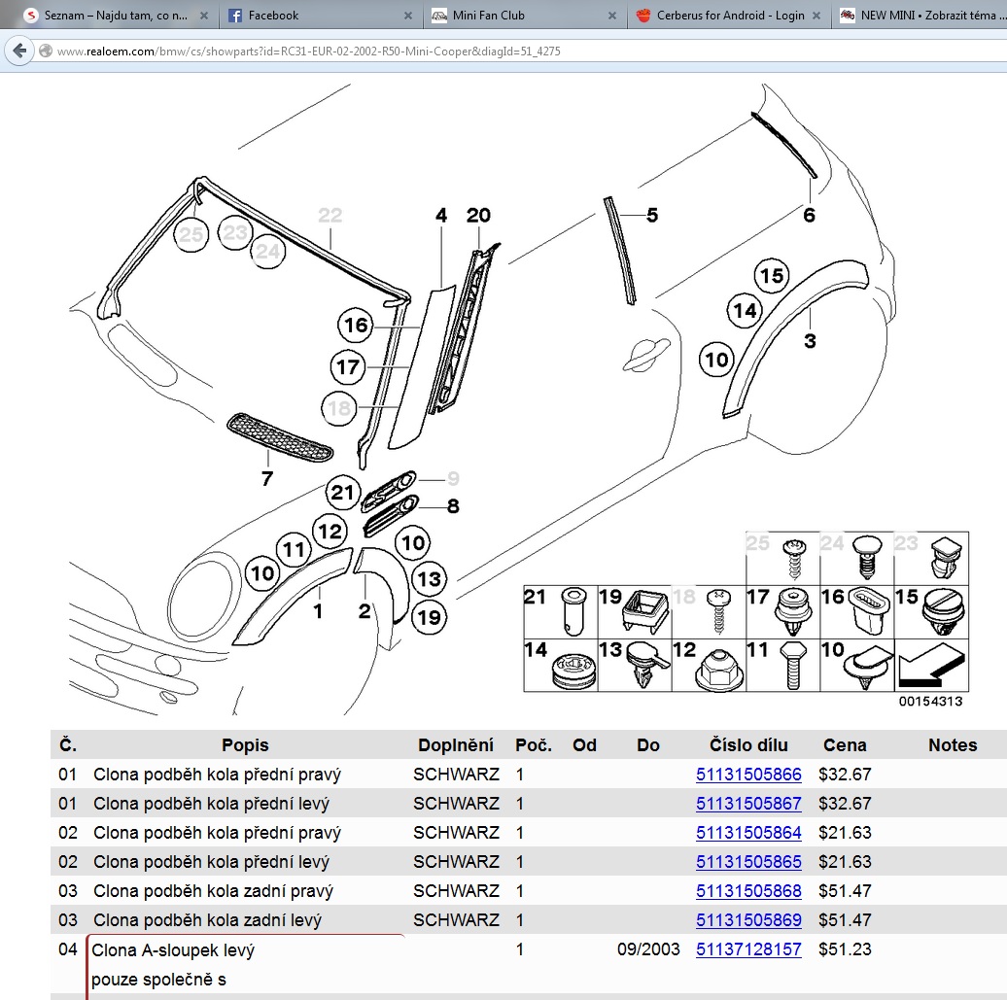Close the Seznam tab
The width and height of the screenshot is (1007, 1000).
click(x=203, y=16)
